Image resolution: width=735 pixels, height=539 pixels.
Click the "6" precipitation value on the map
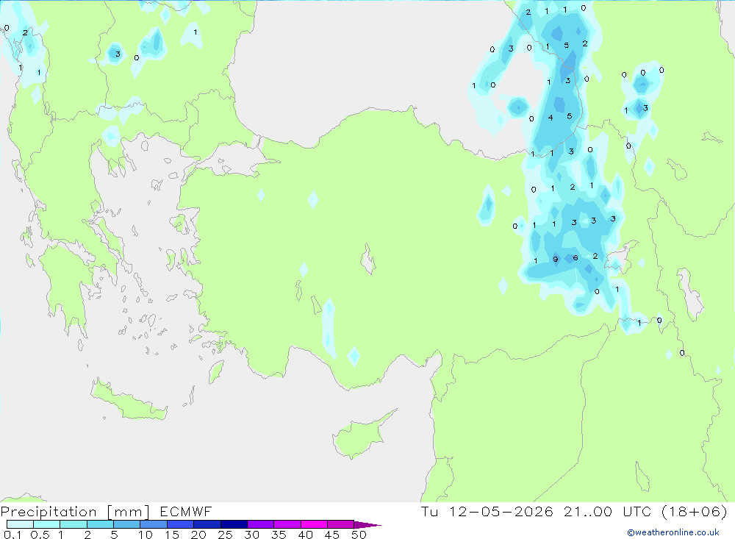pyautogui.click(x=576, y=257)
